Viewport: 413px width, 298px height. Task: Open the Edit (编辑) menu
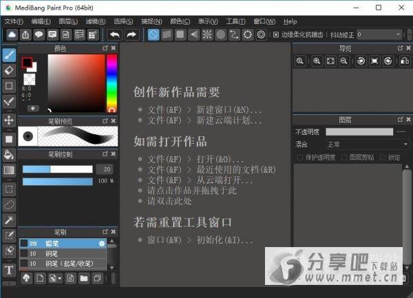click(x=41, y=21)
